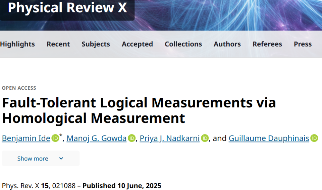Viewport: 322px width, 190px height.
Task: Click the asterisk footnote after Benjamin Ide
Action: click(61, 135)
